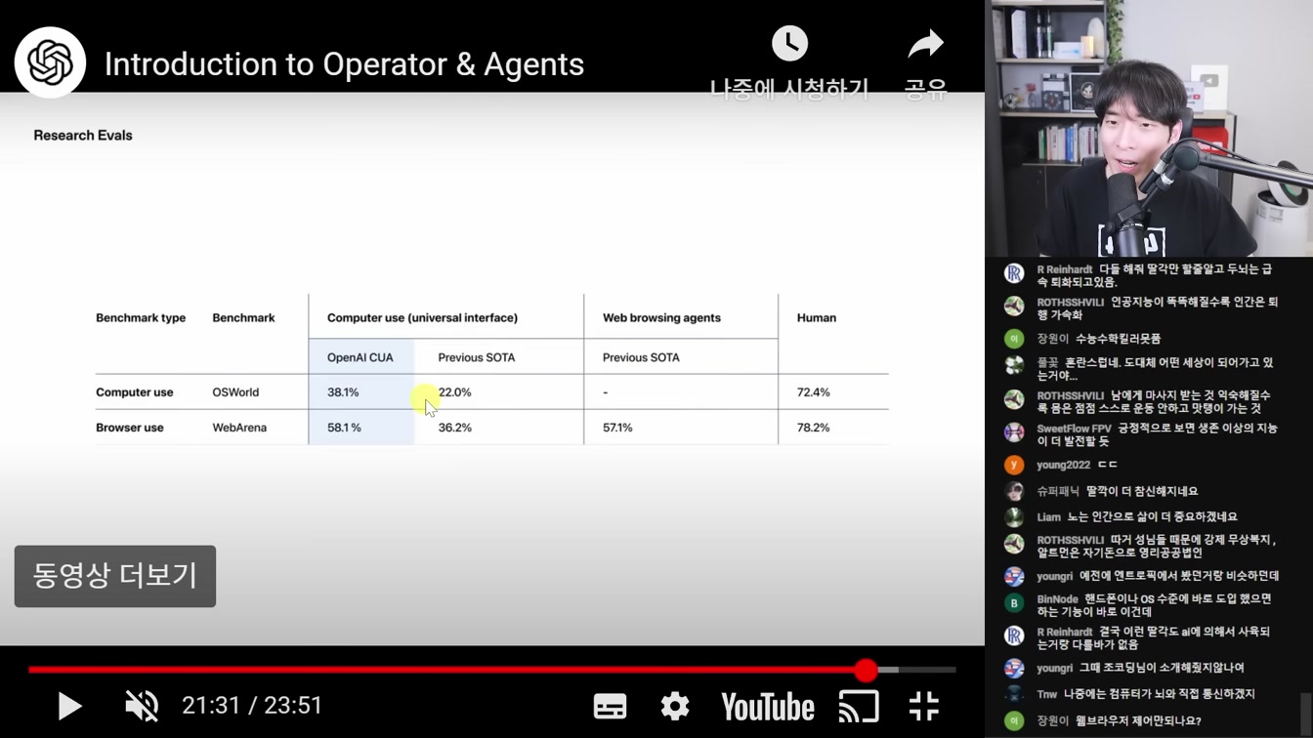The height and width of the screenshot is (738, 1313).
Task: Click the SweetFlow FPV username in chat
Action: [x=1075, y=429]
